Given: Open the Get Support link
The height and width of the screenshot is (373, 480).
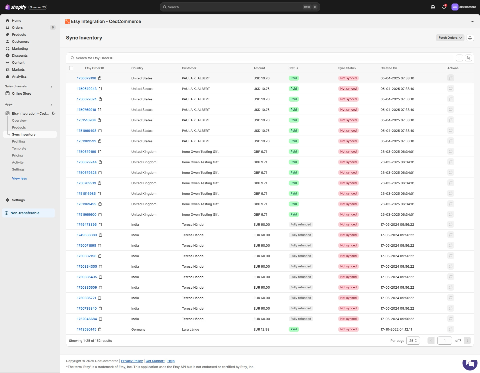Looking at the screenshot, I should (x=155, y=361).
